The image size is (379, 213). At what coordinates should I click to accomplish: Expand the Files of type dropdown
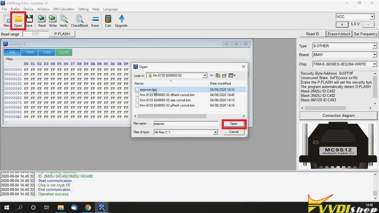click(x=215, y=132)
